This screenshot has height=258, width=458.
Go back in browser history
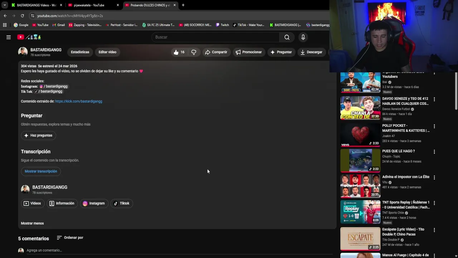(x=5, y=16)
